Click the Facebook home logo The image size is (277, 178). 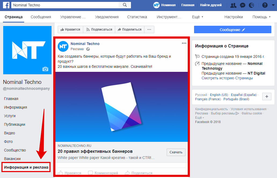[x=6, y=5]
